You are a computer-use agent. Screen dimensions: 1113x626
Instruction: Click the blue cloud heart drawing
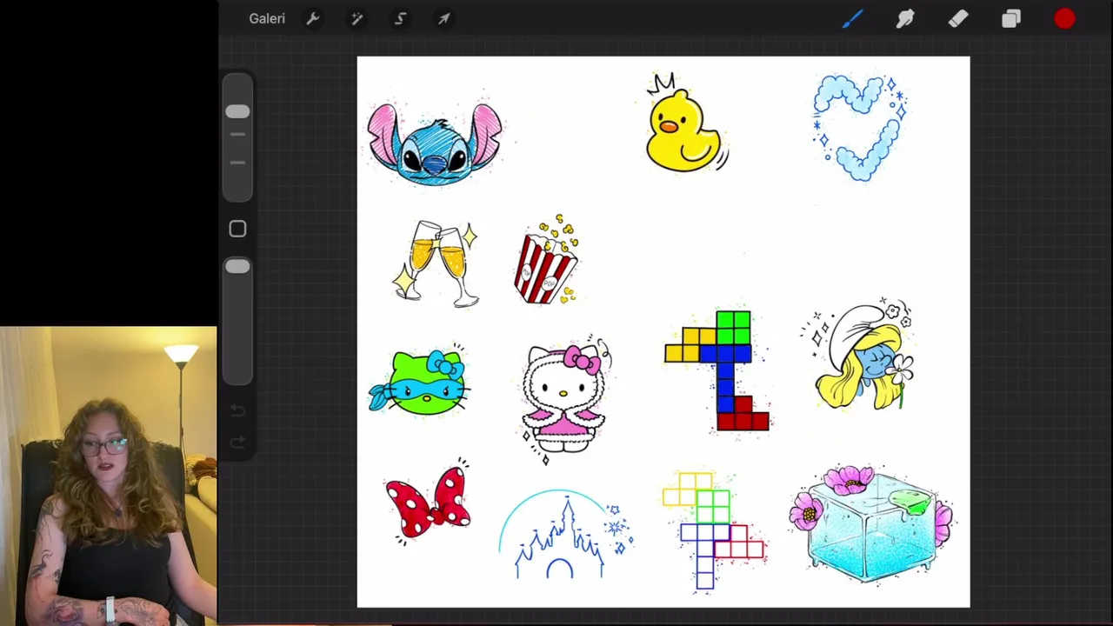coord(860,127)
